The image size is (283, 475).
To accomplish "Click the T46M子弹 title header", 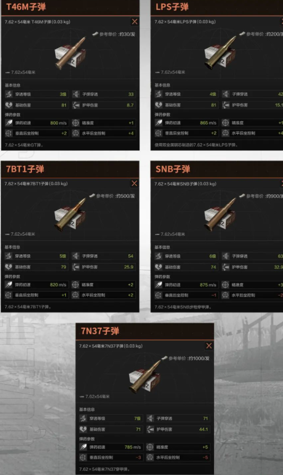I will pyautogui.click(x=26, y=7).
